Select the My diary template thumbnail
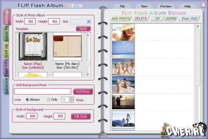Image resolution: width=208 pixels, height=139 pixels. (67, 46)
